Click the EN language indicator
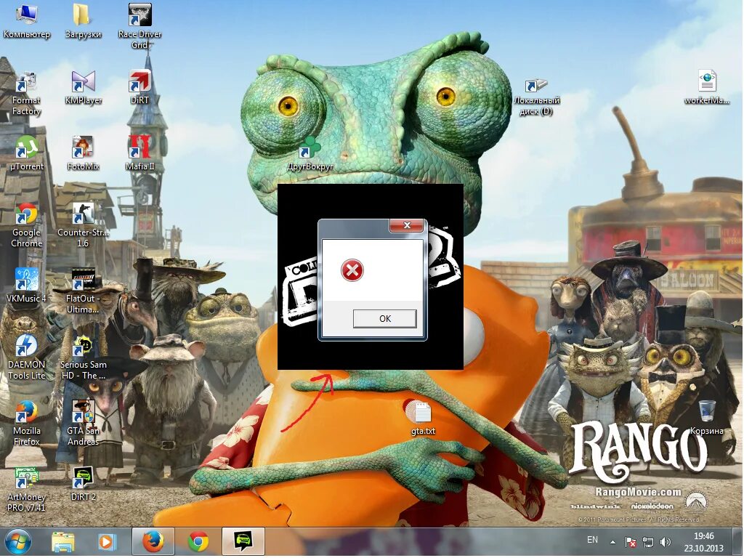This screenshot has width=744, height=558. [592, 540]
